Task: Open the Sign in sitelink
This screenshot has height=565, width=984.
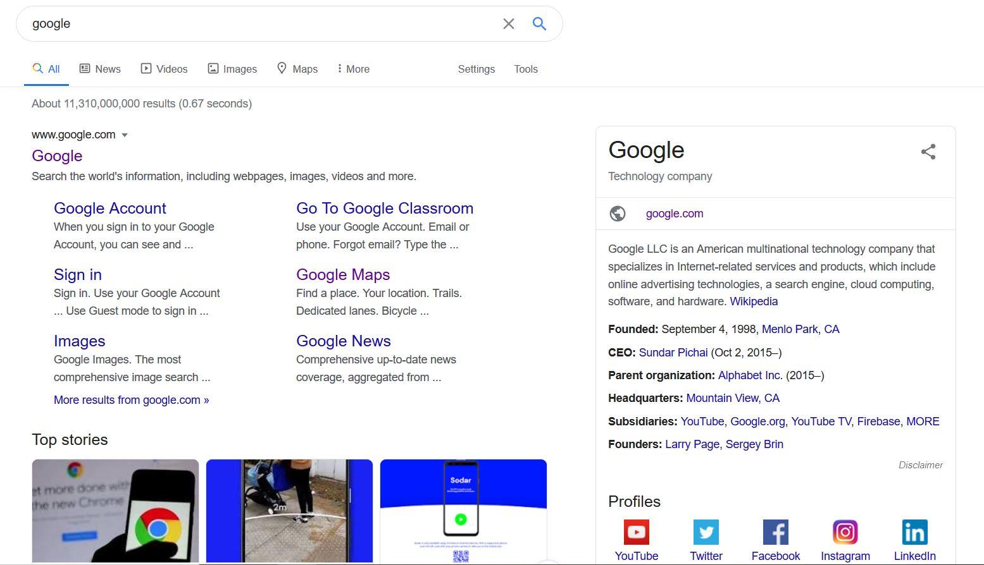Action: [78, 274]
